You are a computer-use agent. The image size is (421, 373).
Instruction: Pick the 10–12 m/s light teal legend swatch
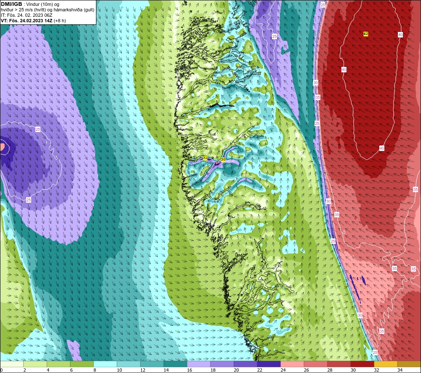[128, 364]
